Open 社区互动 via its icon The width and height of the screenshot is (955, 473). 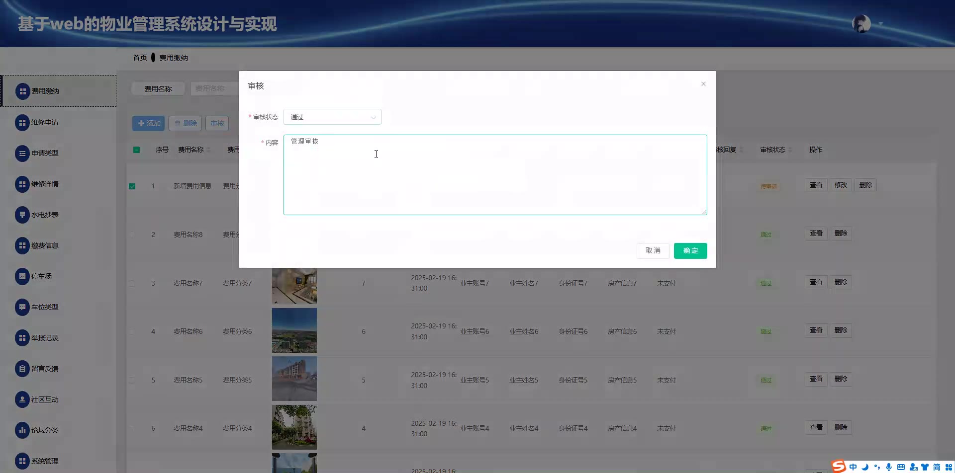[x=22, y=399]
